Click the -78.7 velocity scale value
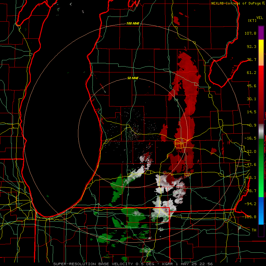Image resolution: width=266 pixels, height=266 pixels. (250, 191)
